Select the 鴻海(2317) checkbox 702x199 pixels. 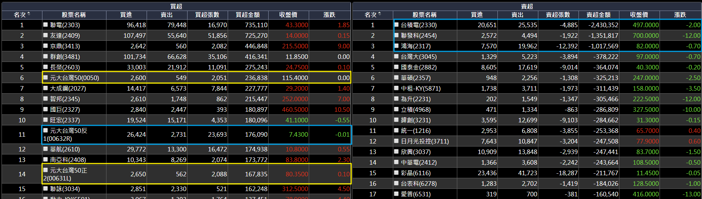396,46
